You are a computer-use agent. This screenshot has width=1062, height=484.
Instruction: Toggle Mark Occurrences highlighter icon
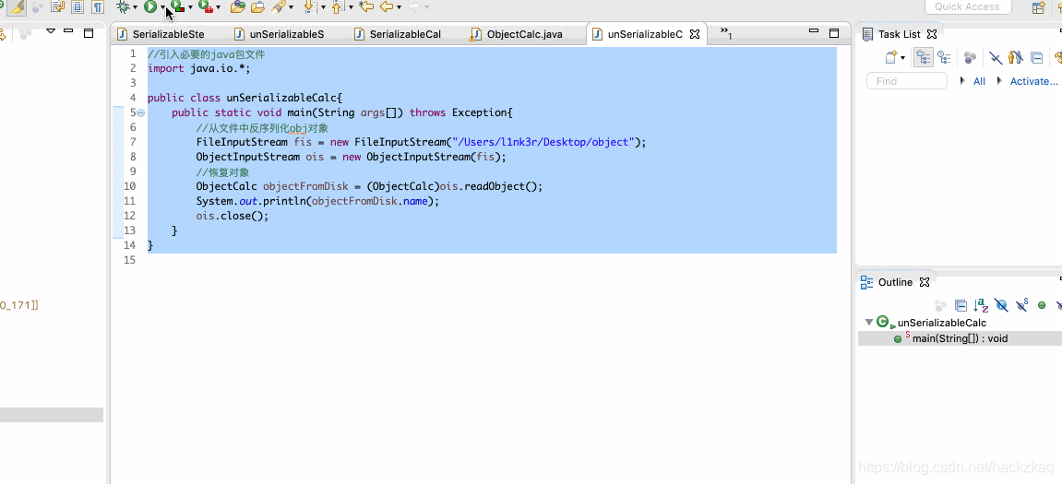click(x=17, y=6)
